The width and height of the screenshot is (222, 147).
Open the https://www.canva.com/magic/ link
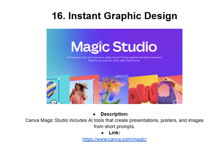tap(115, 139)
